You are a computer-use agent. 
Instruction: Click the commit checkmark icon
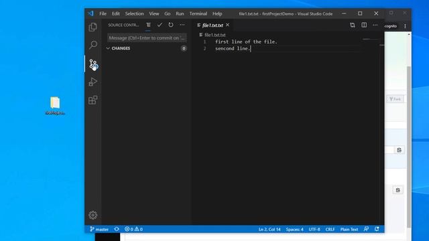pos(160,25)
